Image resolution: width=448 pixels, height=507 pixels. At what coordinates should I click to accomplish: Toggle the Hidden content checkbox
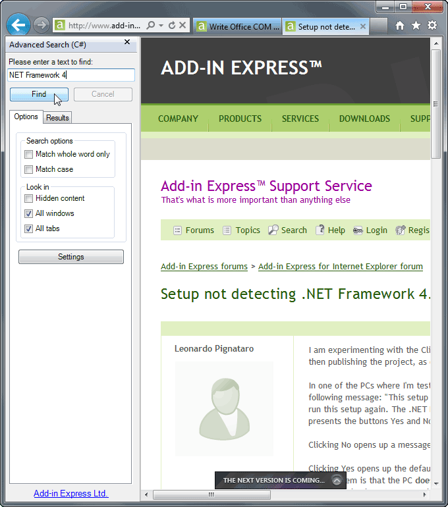point(28,199)
